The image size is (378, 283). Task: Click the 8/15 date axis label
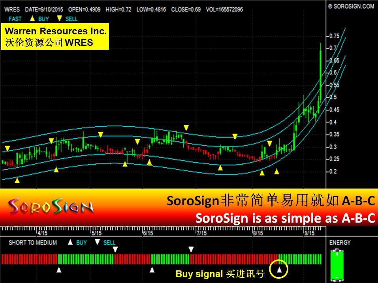pos(258,233)
